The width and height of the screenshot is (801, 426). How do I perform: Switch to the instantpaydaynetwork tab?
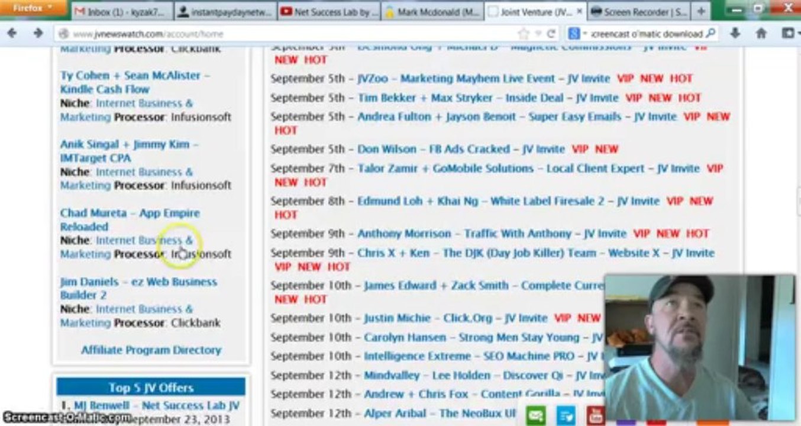click(225, 11)
